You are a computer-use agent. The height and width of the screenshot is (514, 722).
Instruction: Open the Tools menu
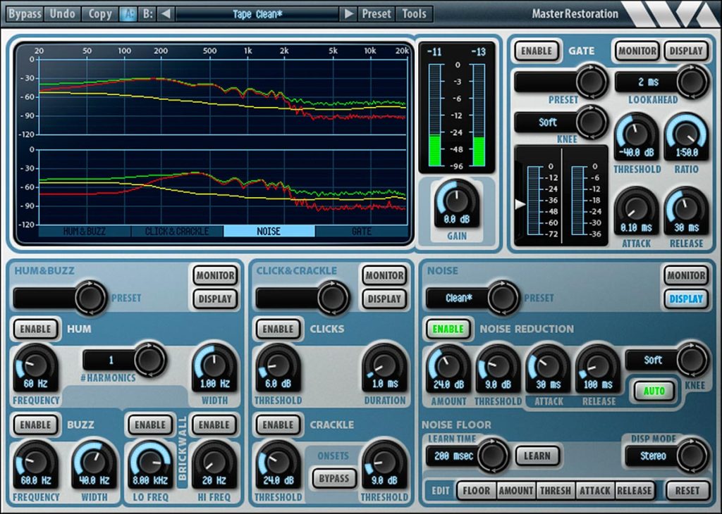(414, 14)
